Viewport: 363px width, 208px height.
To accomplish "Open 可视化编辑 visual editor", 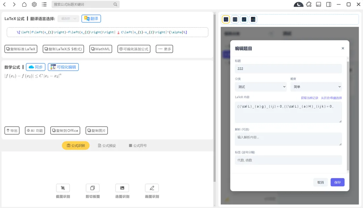I will (63, 67).
